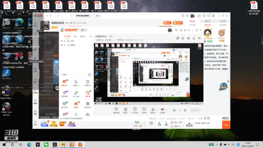Select the first red scene tab
The image size is (263, 148).
tap(67, 36)
